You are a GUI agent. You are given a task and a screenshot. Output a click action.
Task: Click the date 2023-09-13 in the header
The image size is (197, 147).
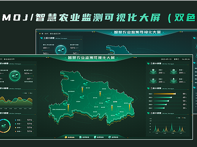click(x=166, y=59)
